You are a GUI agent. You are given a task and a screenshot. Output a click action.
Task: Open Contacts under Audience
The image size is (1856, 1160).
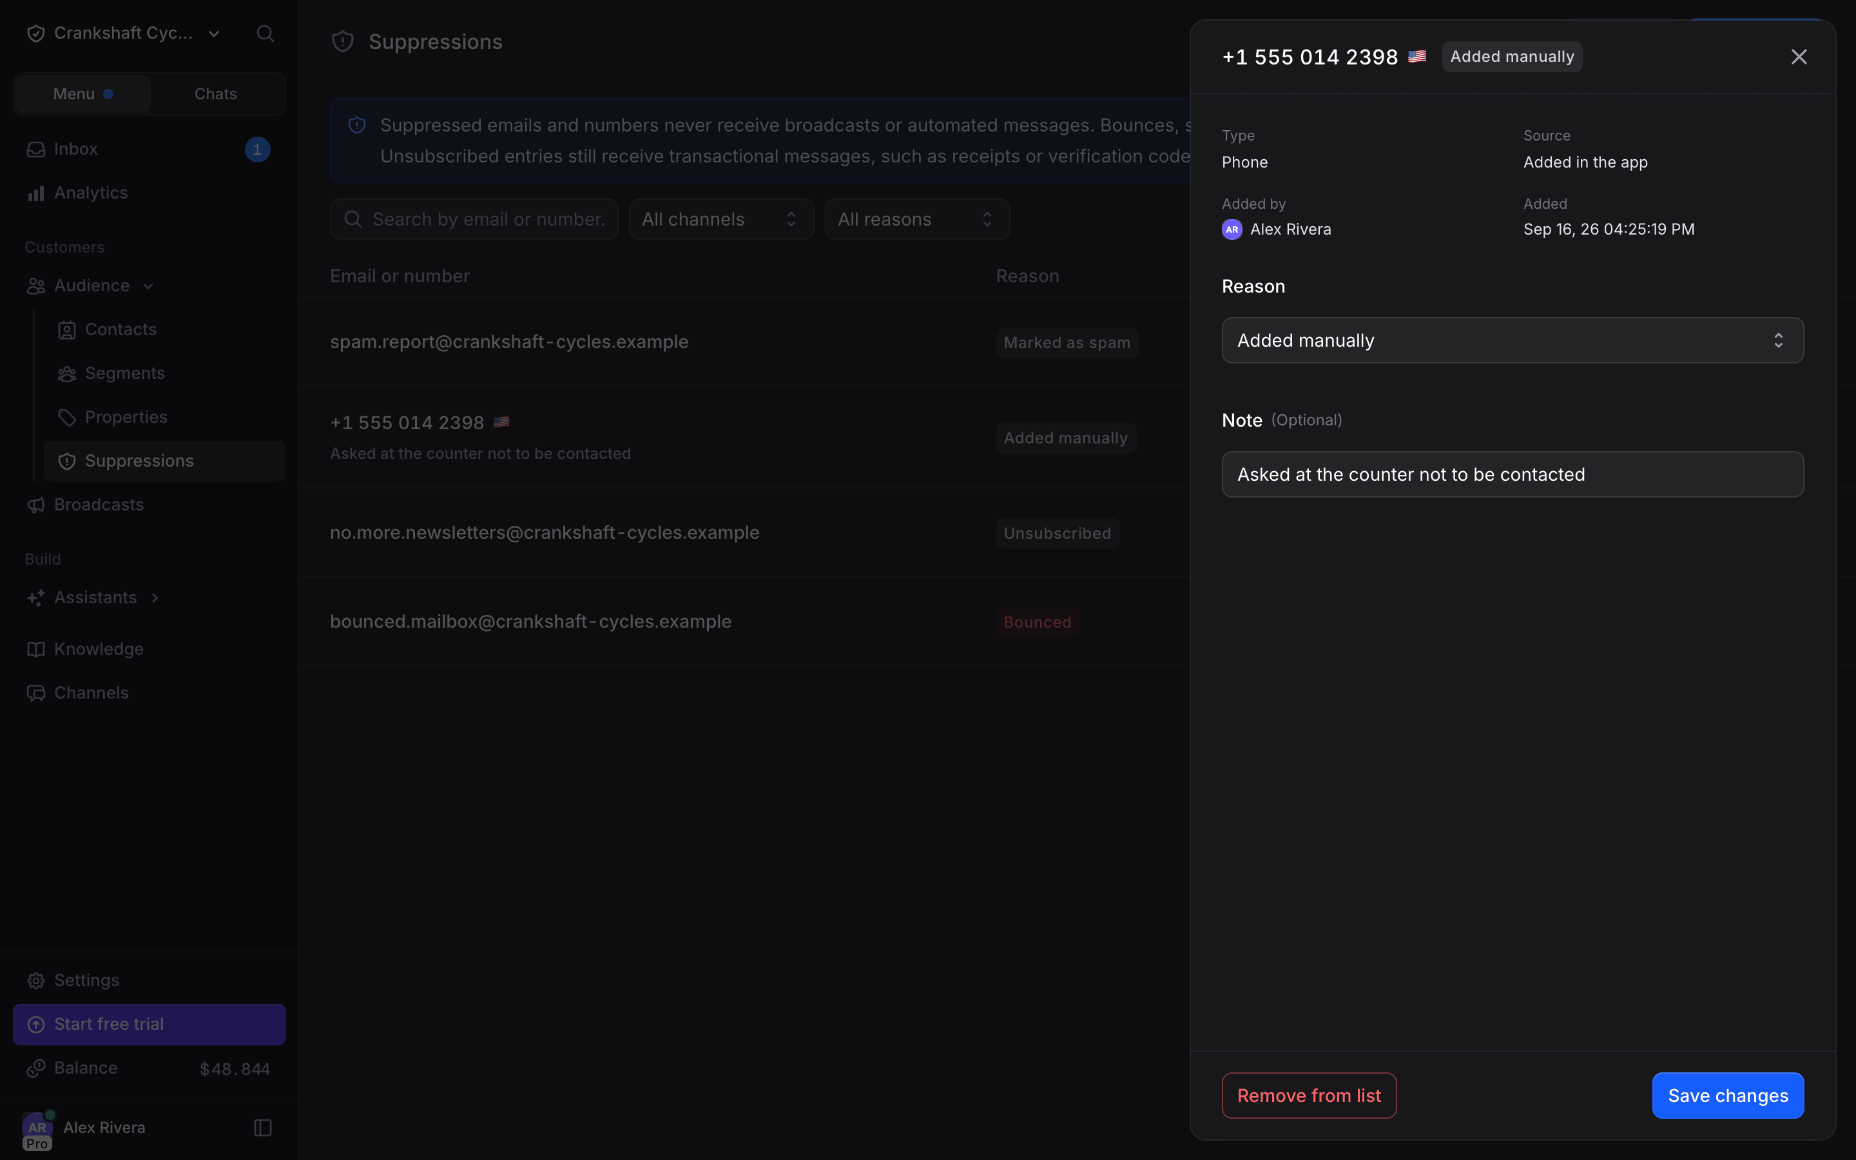165,330
